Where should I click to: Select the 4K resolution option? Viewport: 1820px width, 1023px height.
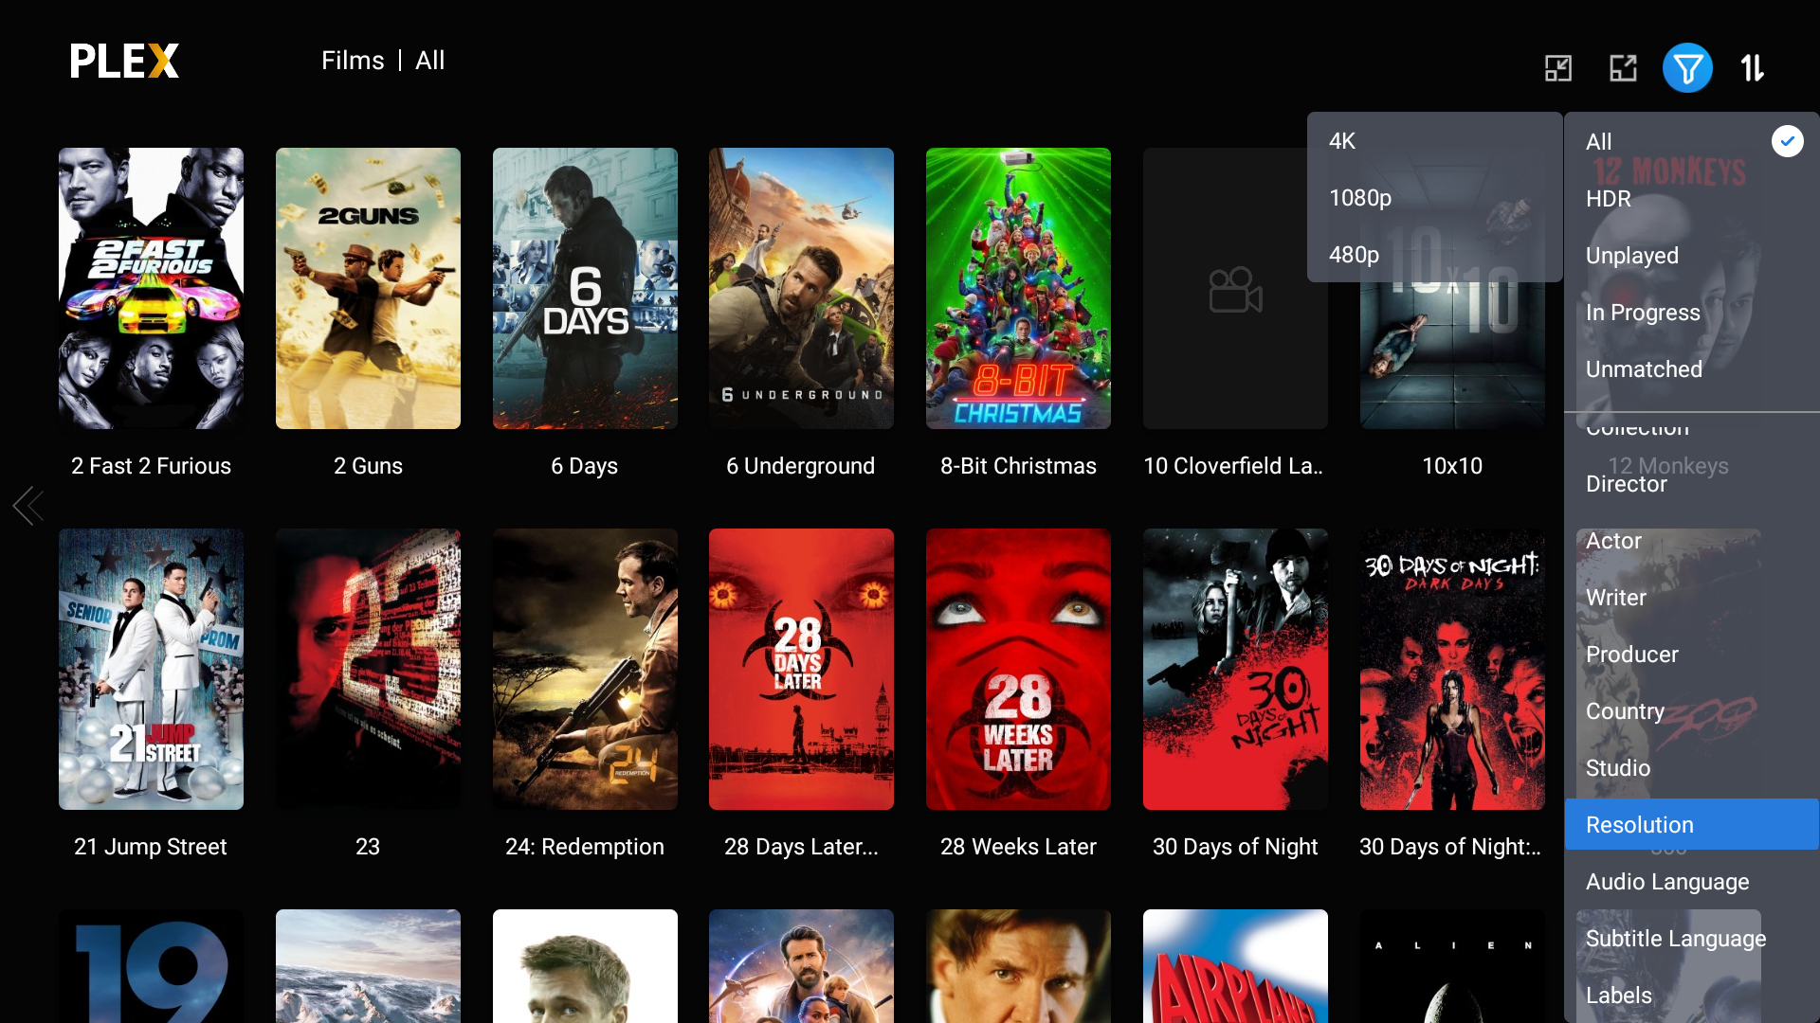[1434, 141]
